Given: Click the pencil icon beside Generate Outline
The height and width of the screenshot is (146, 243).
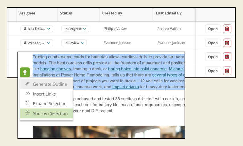Looking at the screenshot, I should point(28,84).
